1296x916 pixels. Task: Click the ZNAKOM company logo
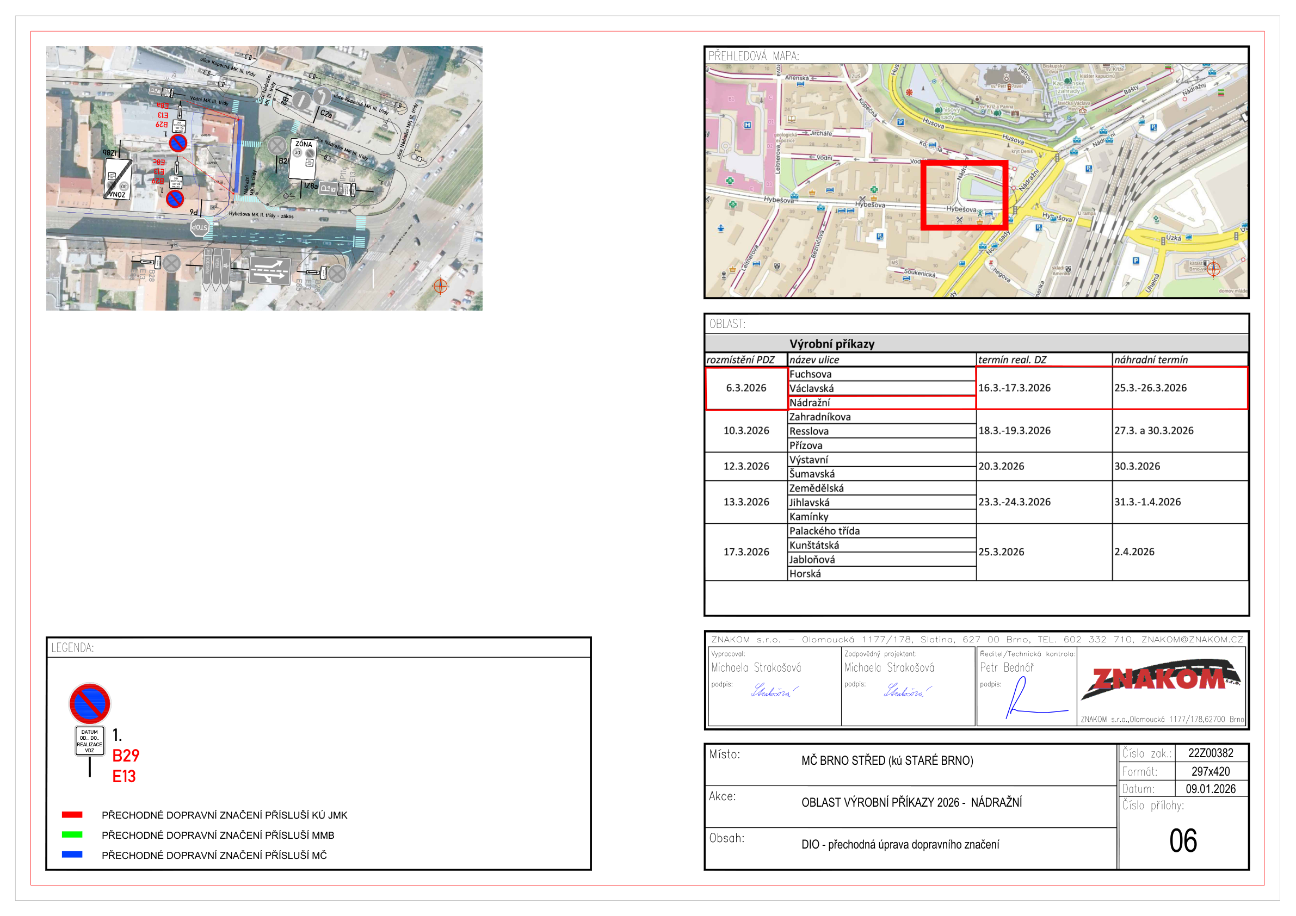click(x=1161, y=679)
